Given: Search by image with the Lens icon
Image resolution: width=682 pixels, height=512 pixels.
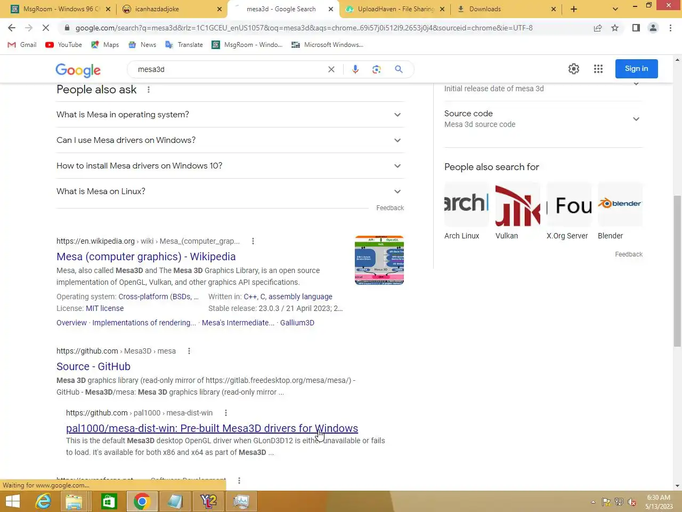Looking at the screenshot, I should (x=377, y=69).
